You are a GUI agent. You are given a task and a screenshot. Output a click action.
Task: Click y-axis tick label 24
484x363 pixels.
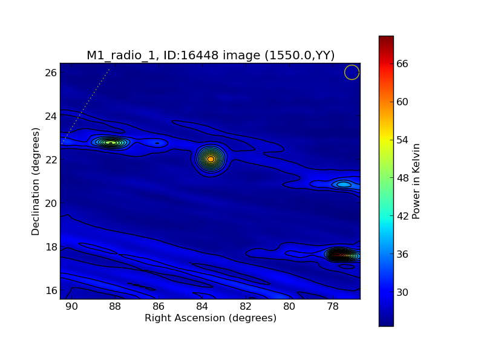pos(51,116)
